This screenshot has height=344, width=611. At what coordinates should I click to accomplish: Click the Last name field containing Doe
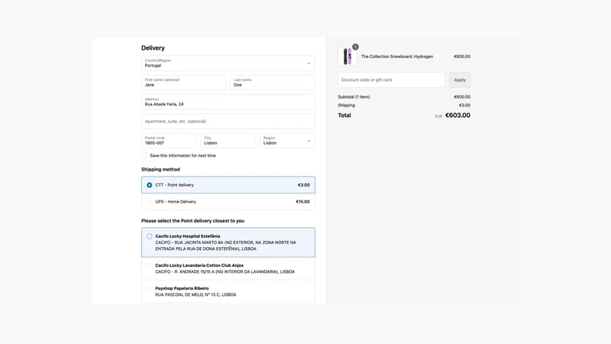(x=273, y=83)
